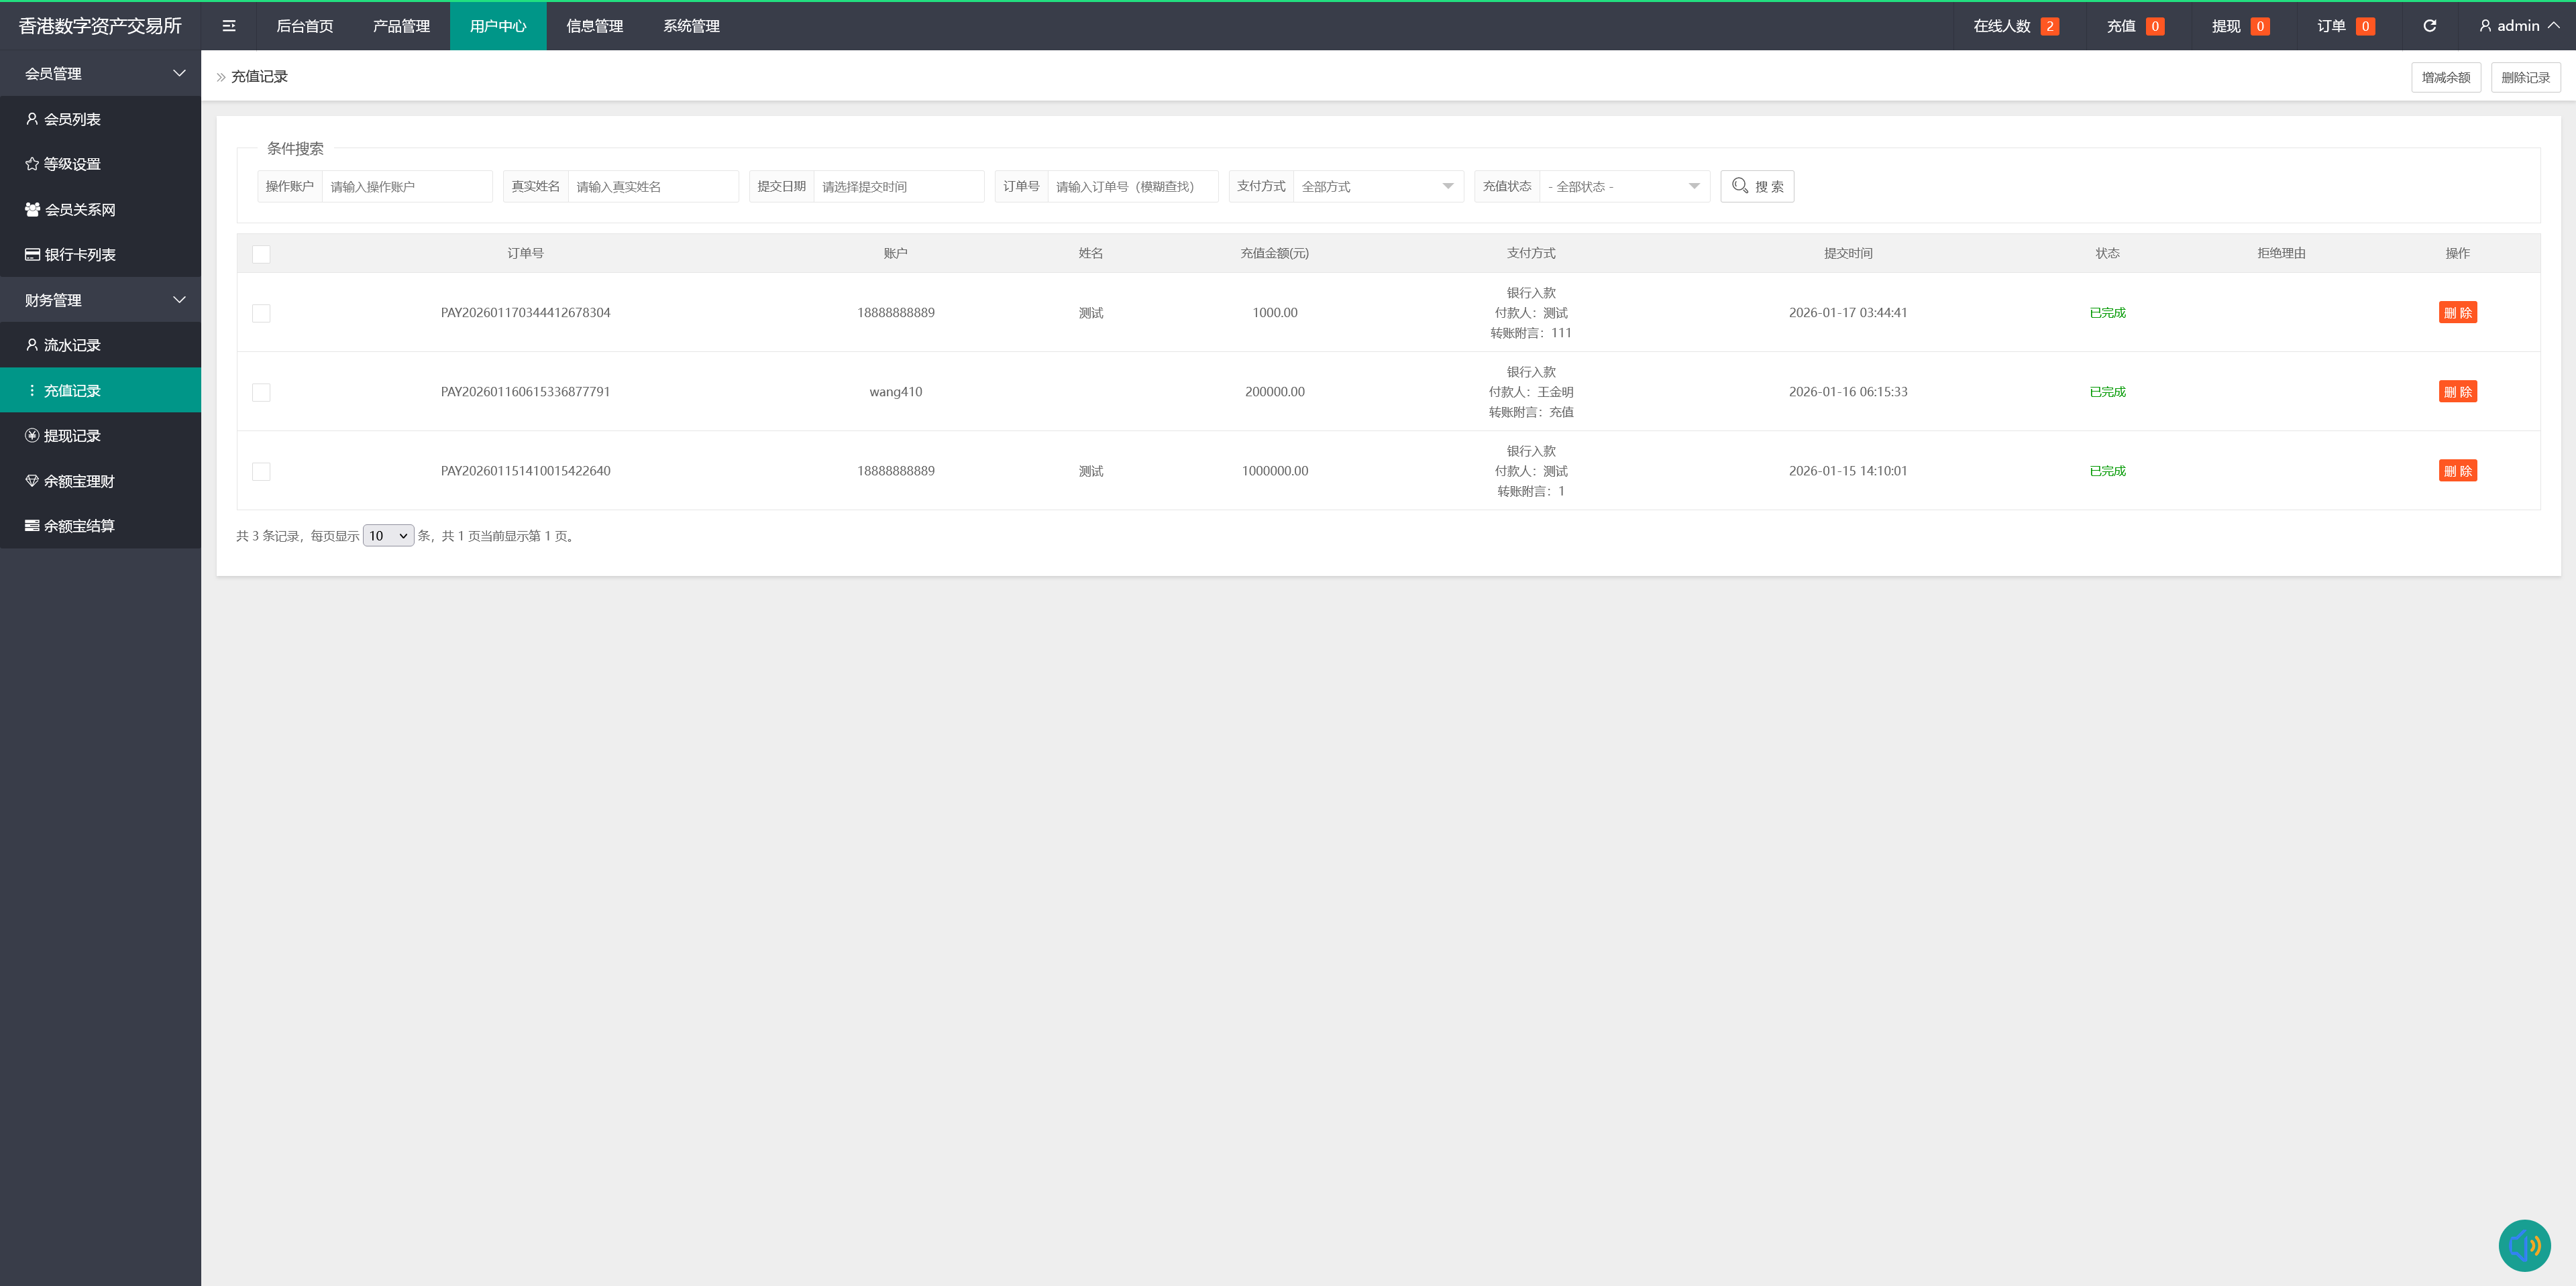
Task: Switch to the 系统管理 top tab
Action: (691, 26)
